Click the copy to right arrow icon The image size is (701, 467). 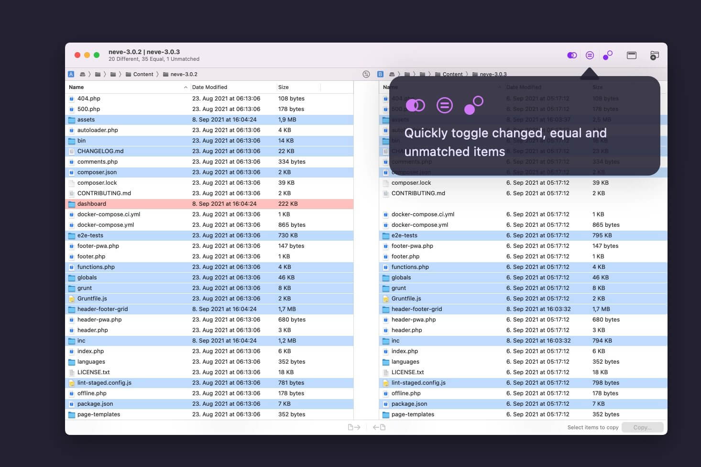click(354, 427)
